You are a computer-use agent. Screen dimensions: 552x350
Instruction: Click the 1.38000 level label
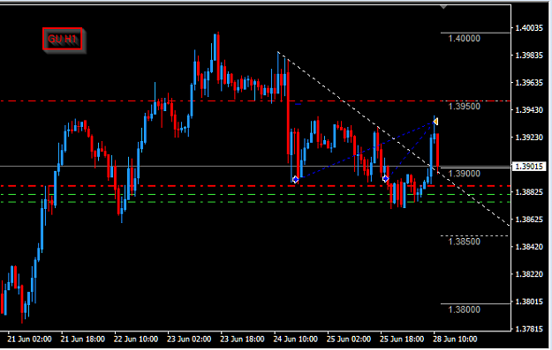pyautogui.click(x=464, y=309)
